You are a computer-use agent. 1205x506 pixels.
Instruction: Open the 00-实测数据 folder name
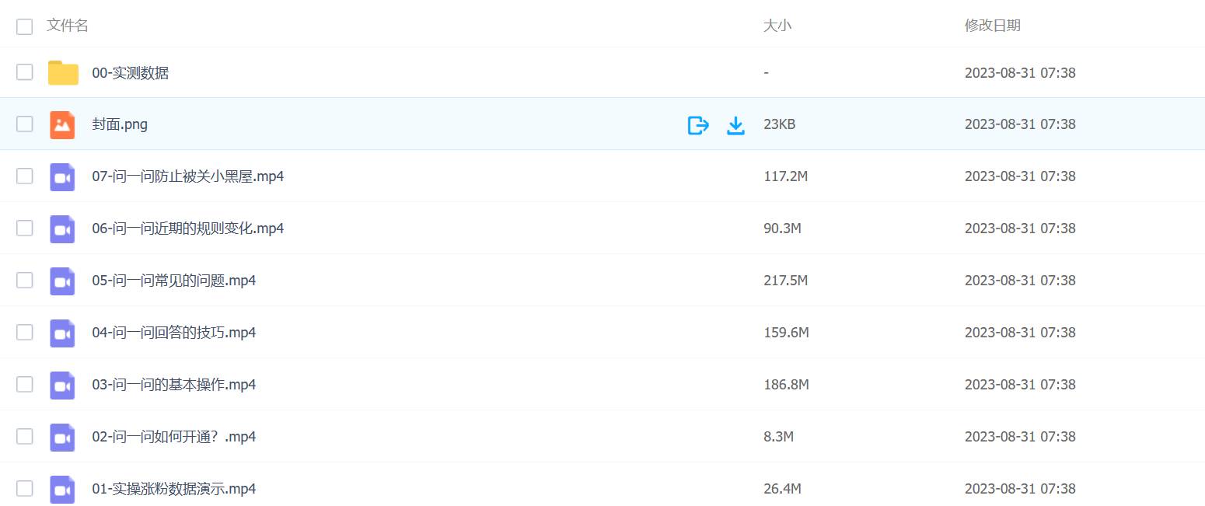click(131, 73)
